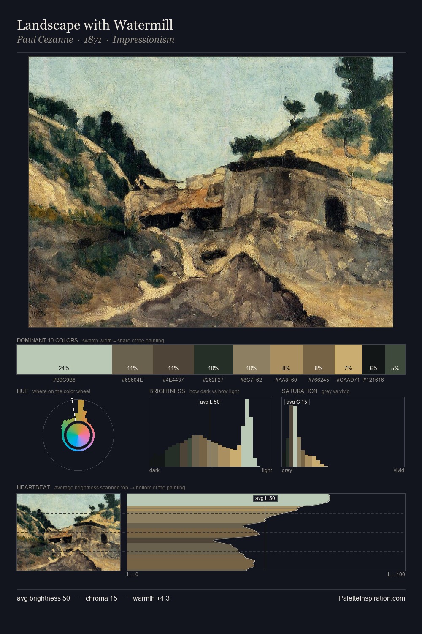Click the hex code #262F27
The image size is (422, 634).
click(214, 380)
